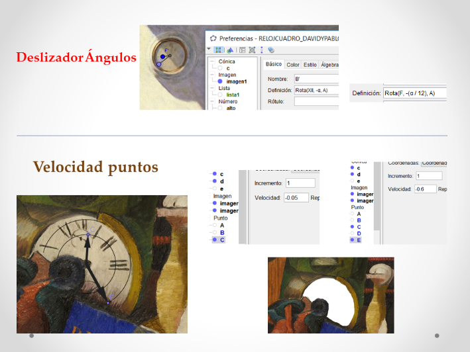Select point E in the Punto list
Image resolution: width=470 pixels, height=352 pixels.
pyautogui.click(x=359, y=240)
